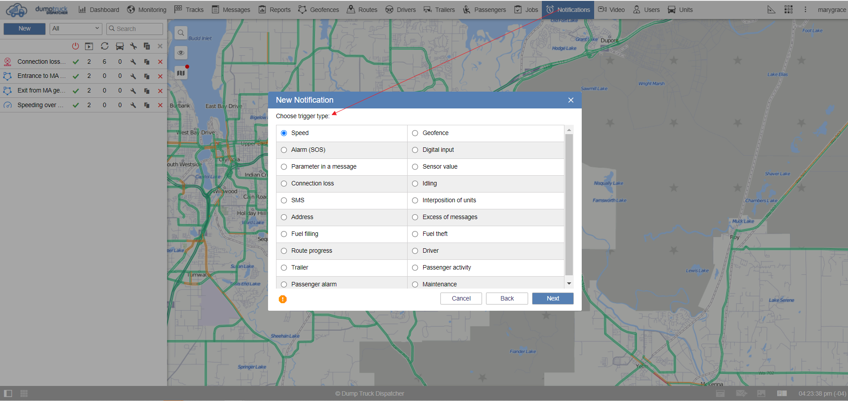The width and height of the screenshot is (848, 401).
Task: Click the header play-window column icon
Action: 89,46
